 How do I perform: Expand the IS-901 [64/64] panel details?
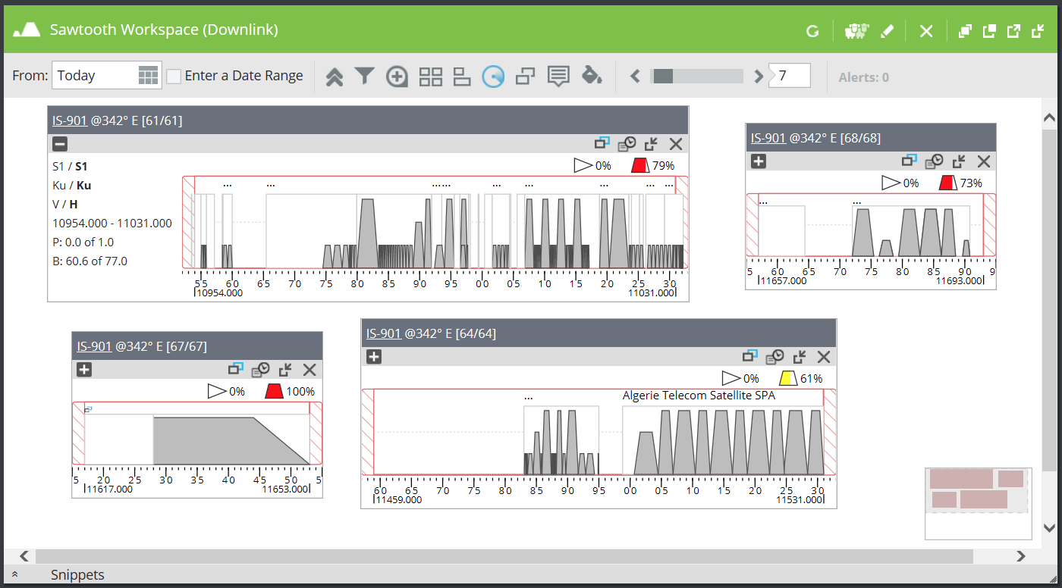(374, 357)
